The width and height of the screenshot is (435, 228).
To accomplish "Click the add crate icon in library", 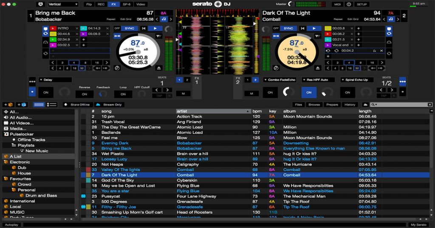I will click(x=8, y=104).
